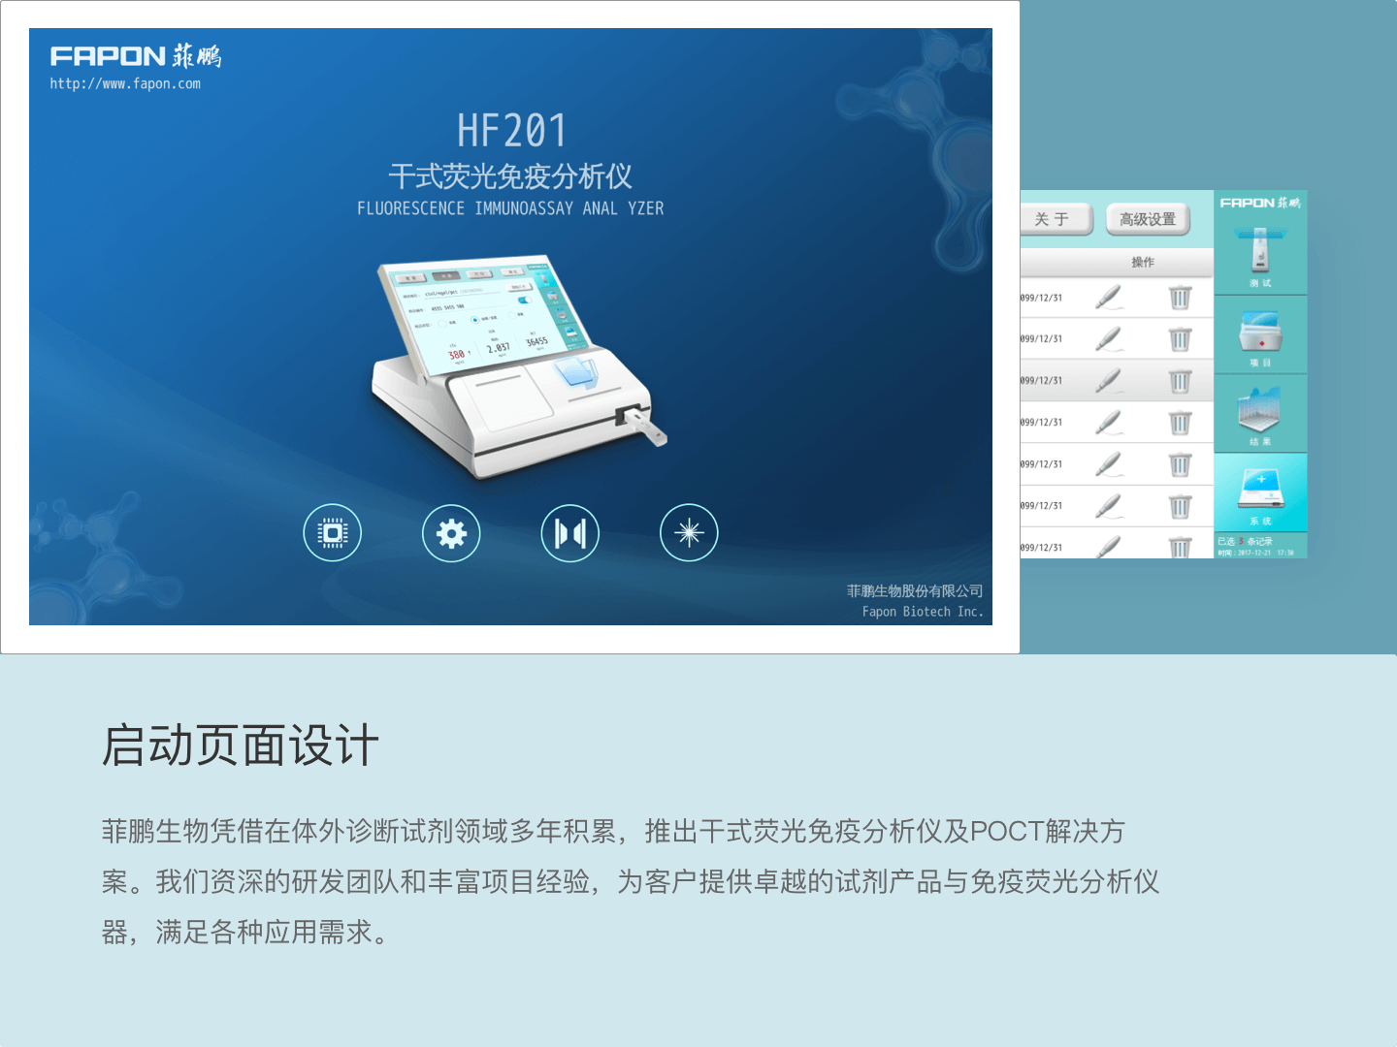Click the edit pen in the sixth record row

pyautogui.click(x=1109, y=506)
